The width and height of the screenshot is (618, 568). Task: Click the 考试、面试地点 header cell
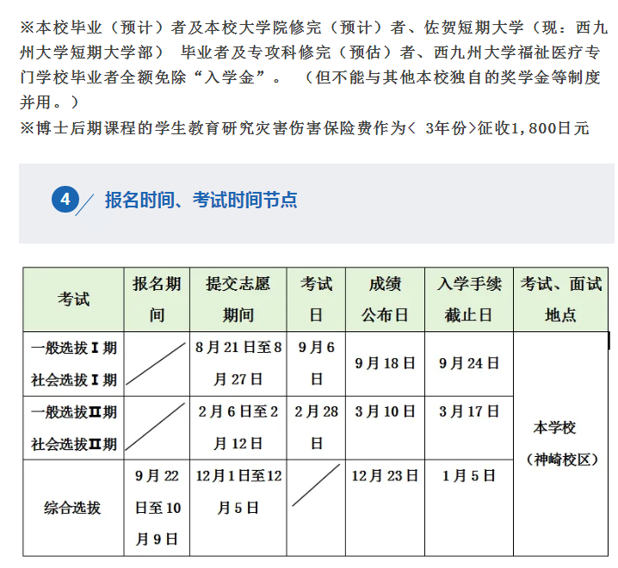pos(560,299)
